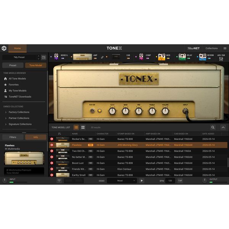Switch to the Preset tab
The height and width of the screenshot is (229, 229).
pos(13,65)
